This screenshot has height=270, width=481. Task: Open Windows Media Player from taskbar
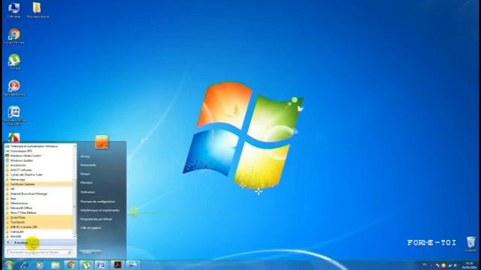pyautogui.click(x=40, y=265)
